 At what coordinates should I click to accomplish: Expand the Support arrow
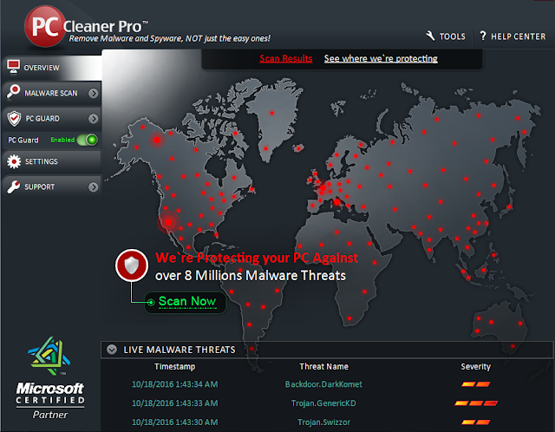93,187
